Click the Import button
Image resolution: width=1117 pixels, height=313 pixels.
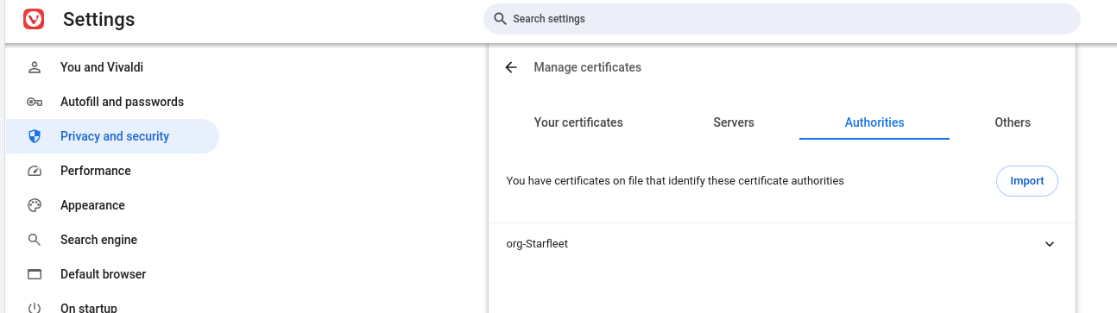click(1027, 181)
